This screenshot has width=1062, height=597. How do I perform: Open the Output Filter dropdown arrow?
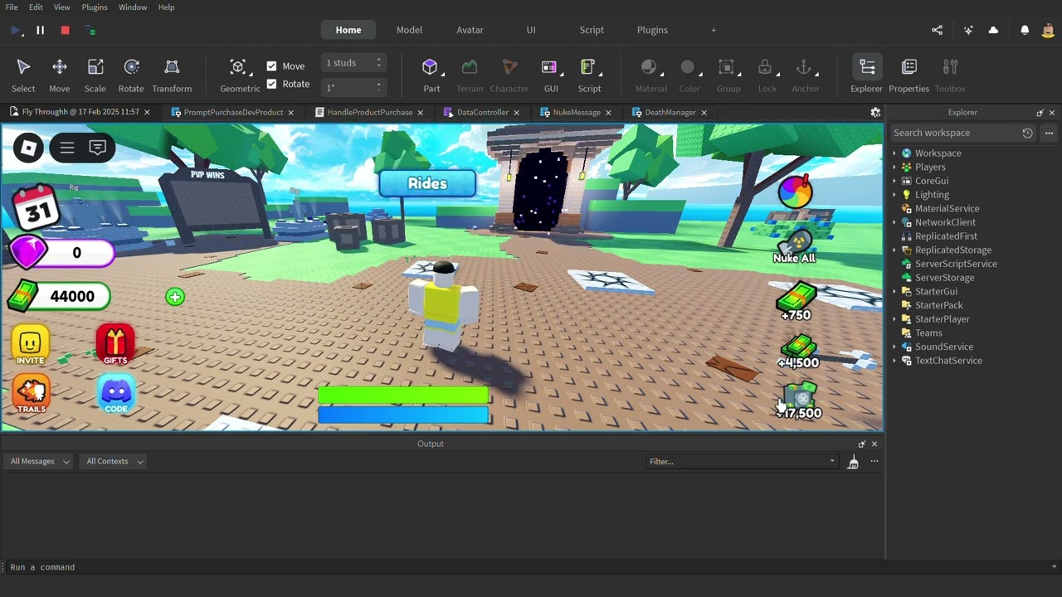point(832,462)
